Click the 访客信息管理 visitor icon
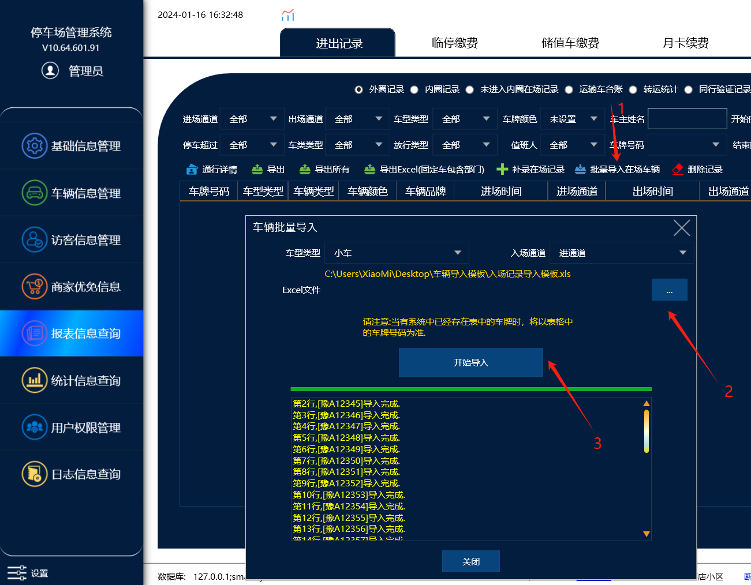751x585 pixels. pos(34,239)
